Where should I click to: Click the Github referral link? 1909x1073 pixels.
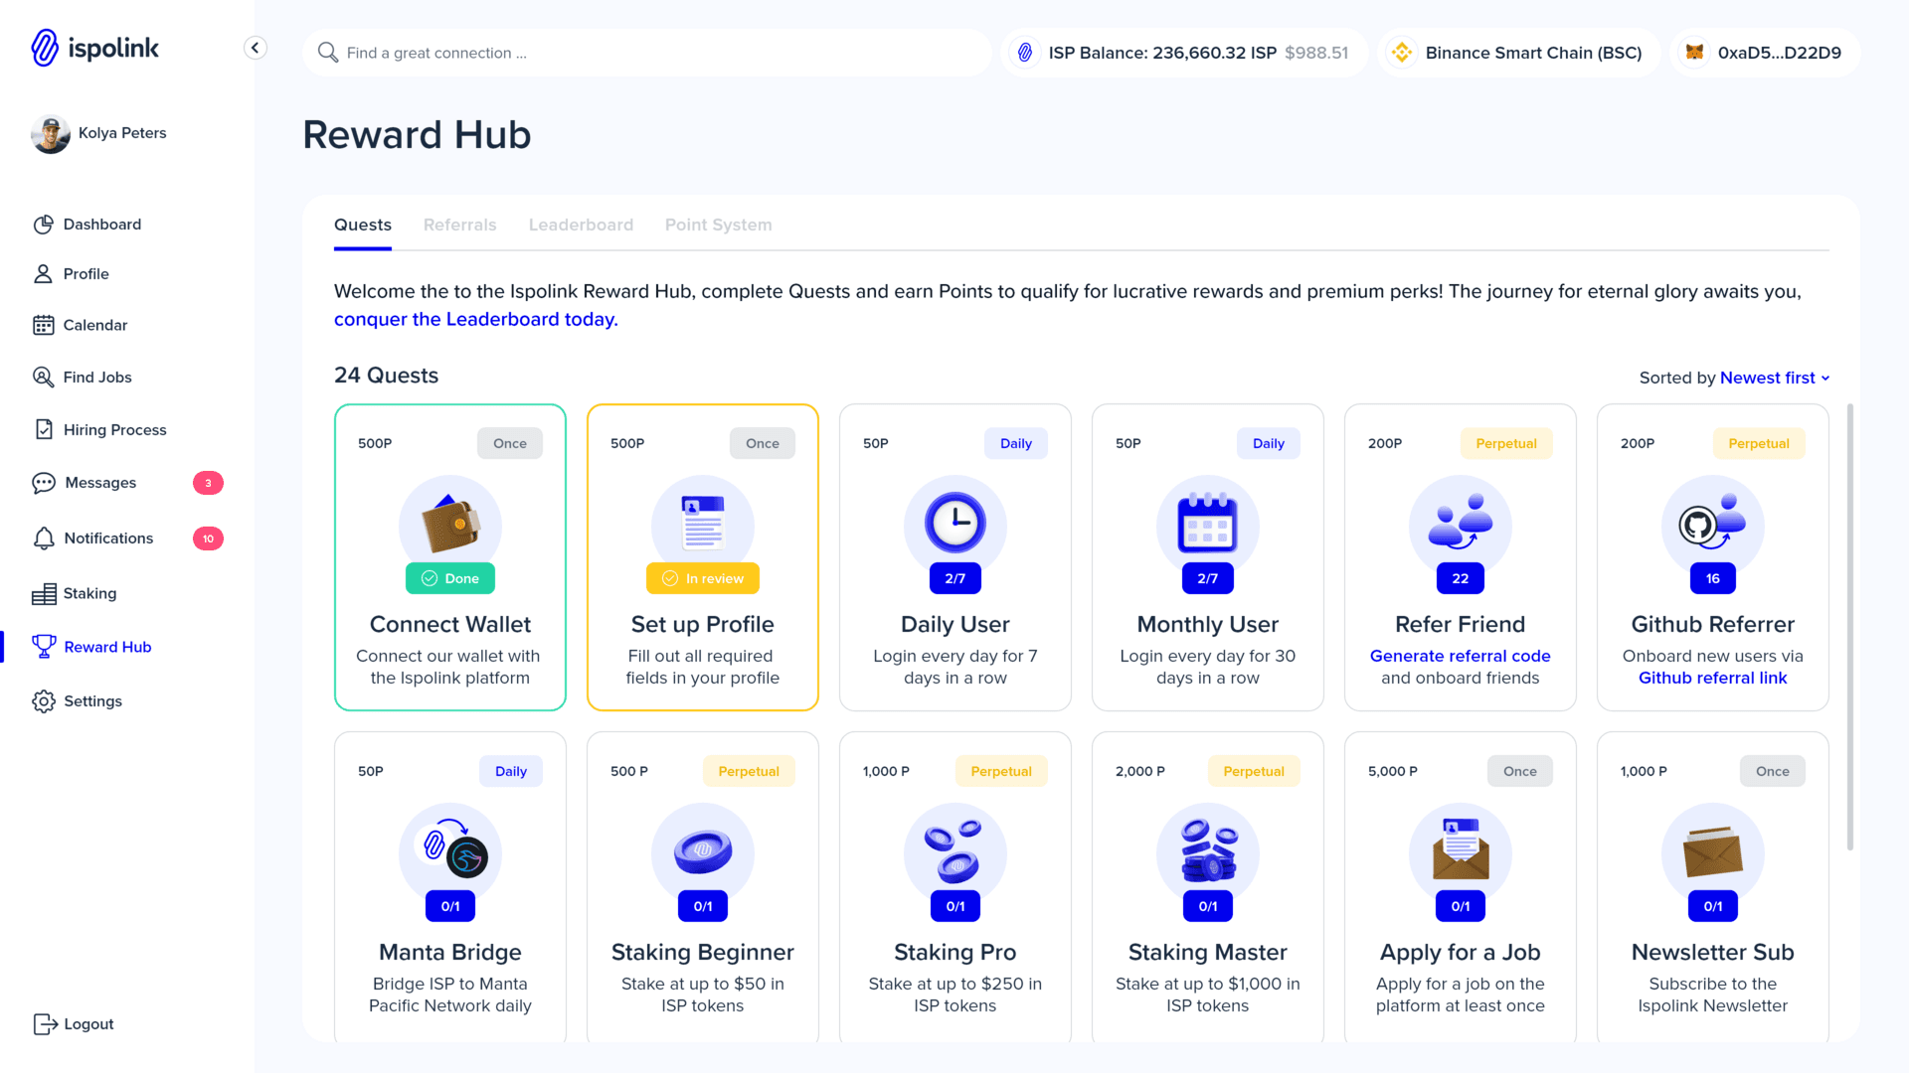click(x=1712, y=678)
